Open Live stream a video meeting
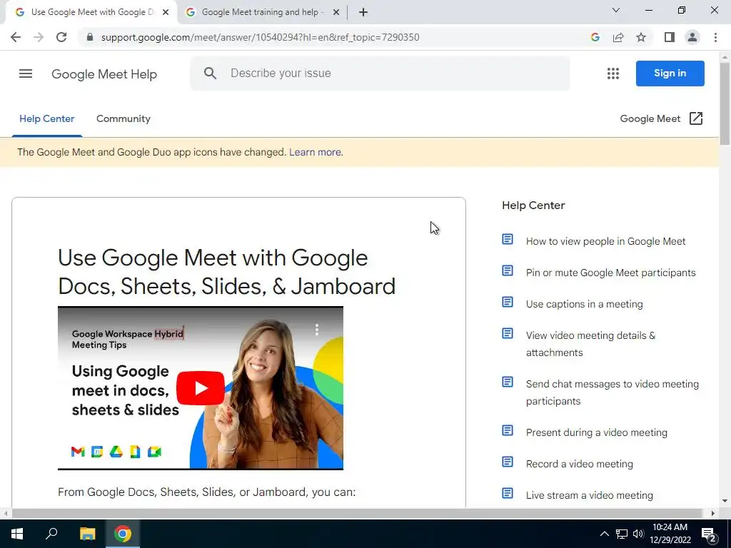The image size is (731, 548). click(589, 495)
